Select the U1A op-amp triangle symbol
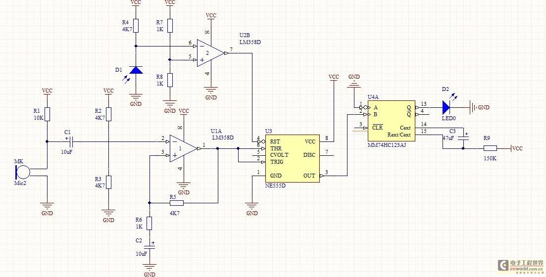The width and height of the screenshot is (546, 277). click(182, 148)
